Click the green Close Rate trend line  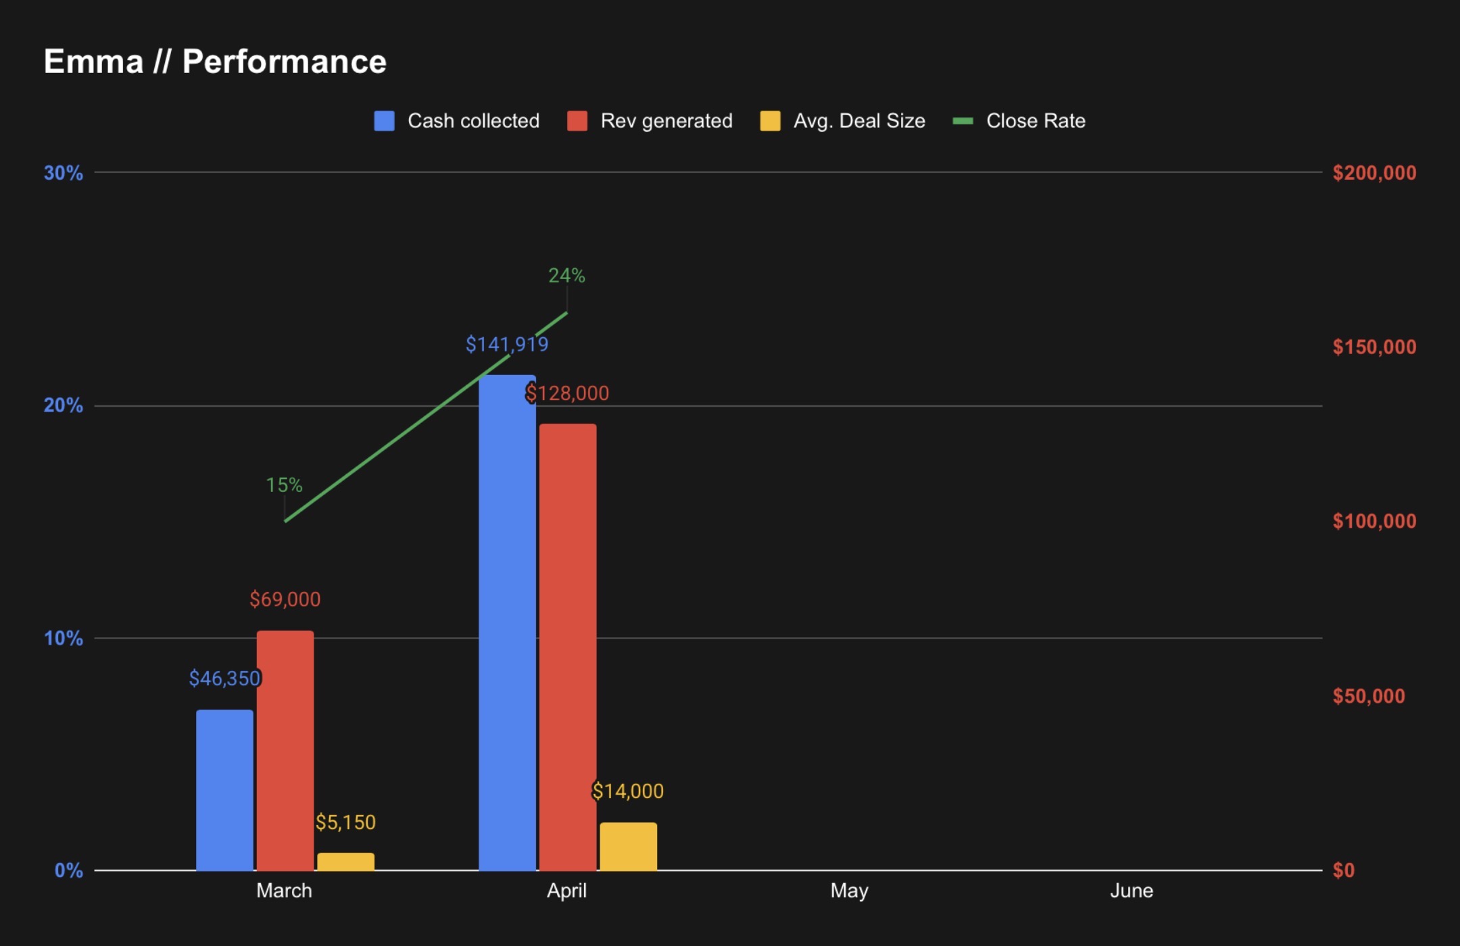pyautogui.click(x=426, y=417)
